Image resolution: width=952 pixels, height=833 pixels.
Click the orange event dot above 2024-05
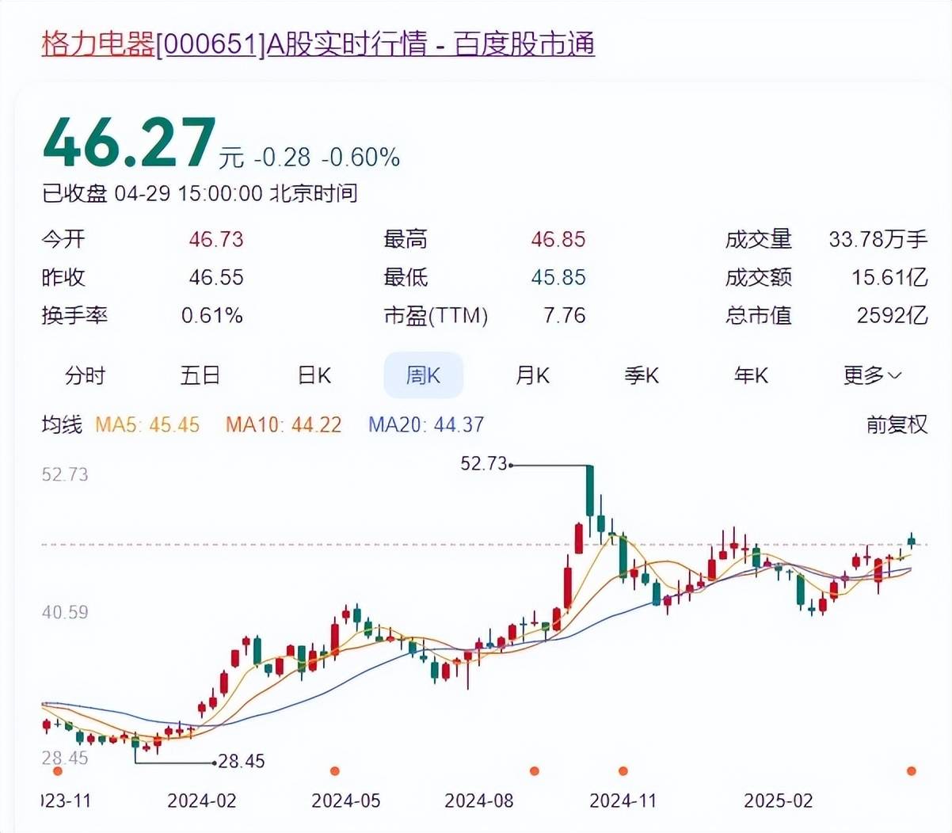[334, 771]
